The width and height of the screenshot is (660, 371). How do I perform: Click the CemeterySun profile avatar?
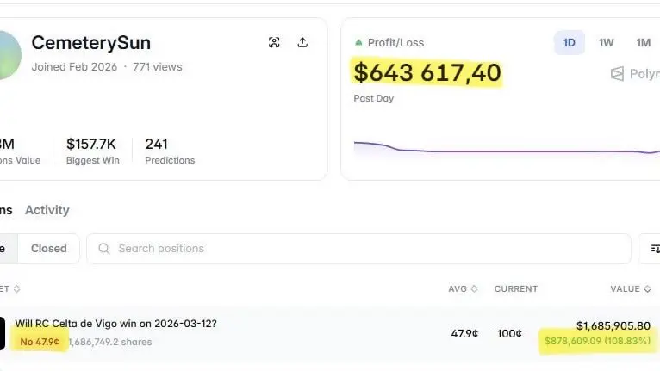click(x=9, y=55)
